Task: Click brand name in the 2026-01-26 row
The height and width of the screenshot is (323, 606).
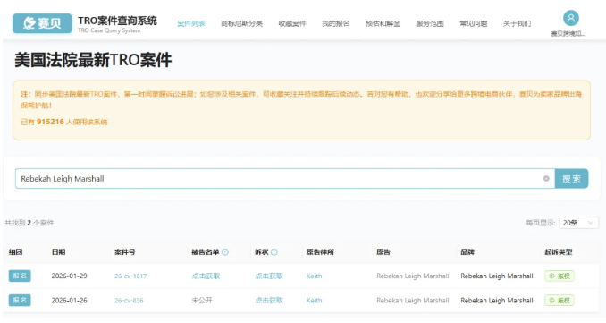Action: (x=497, y=301)
